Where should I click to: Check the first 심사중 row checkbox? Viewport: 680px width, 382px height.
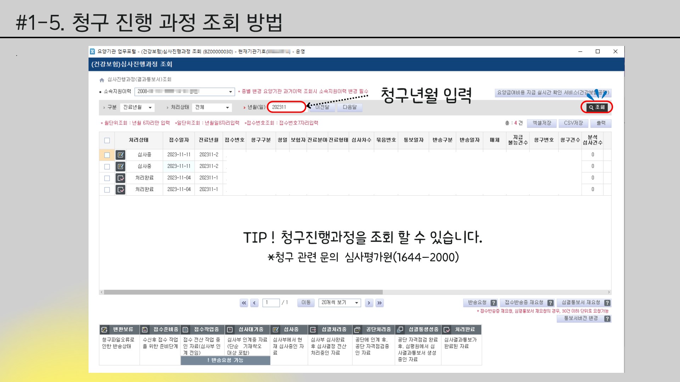(107, 155)
